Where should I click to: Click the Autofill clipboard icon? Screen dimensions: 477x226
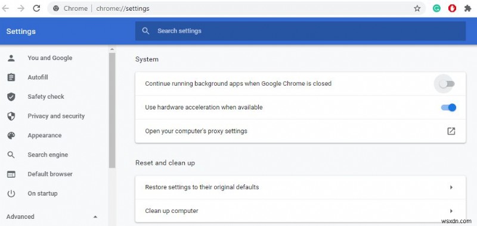click(x=11, y=77)
